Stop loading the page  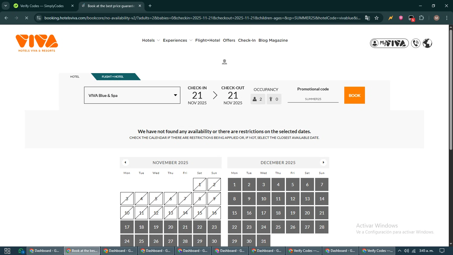click(27, 18)
